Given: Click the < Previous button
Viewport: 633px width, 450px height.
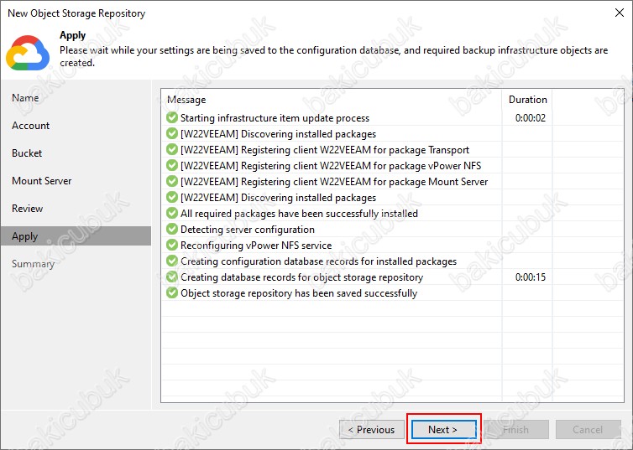Looking at the screenshot, I should click(372, 429).
